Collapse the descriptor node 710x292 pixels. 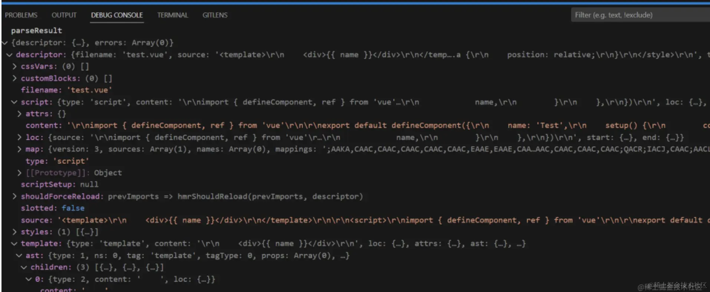click(10, 55)
